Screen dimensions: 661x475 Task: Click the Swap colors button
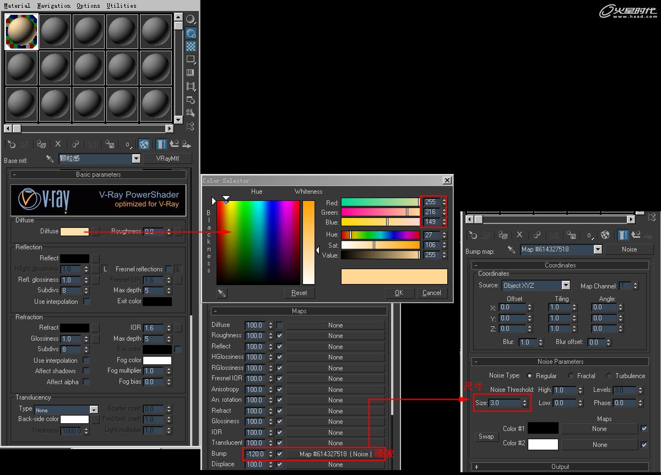point(486,436)
